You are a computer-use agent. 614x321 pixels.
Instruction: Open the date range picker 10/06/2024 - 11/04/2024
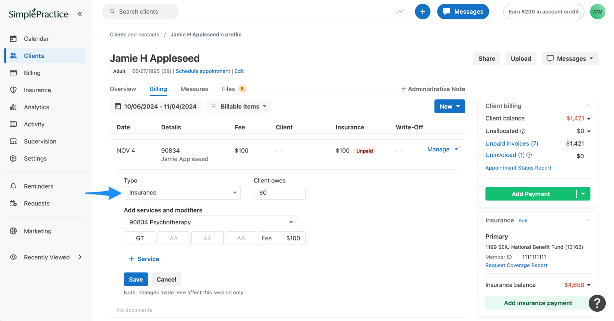click(155, 106)
